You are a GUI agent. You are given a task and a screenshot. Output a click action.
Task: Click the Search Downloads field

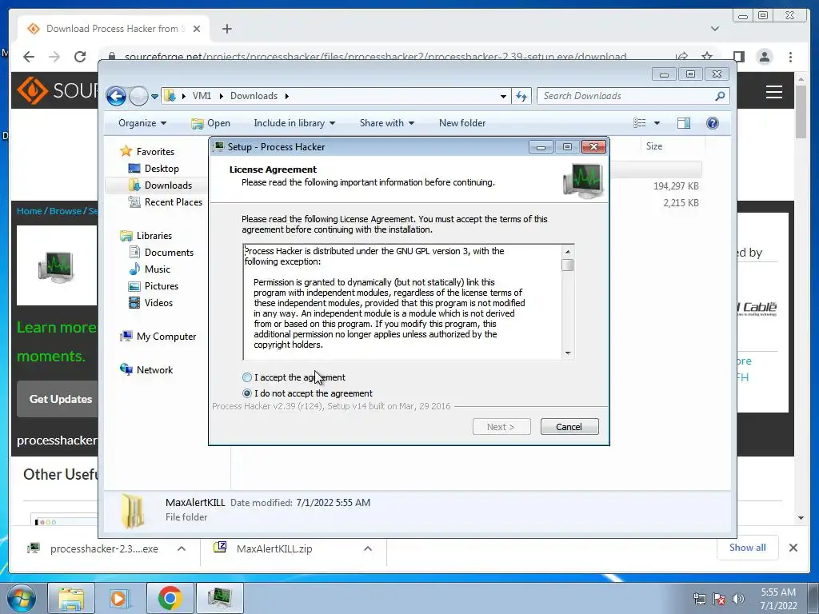(626, 96)
